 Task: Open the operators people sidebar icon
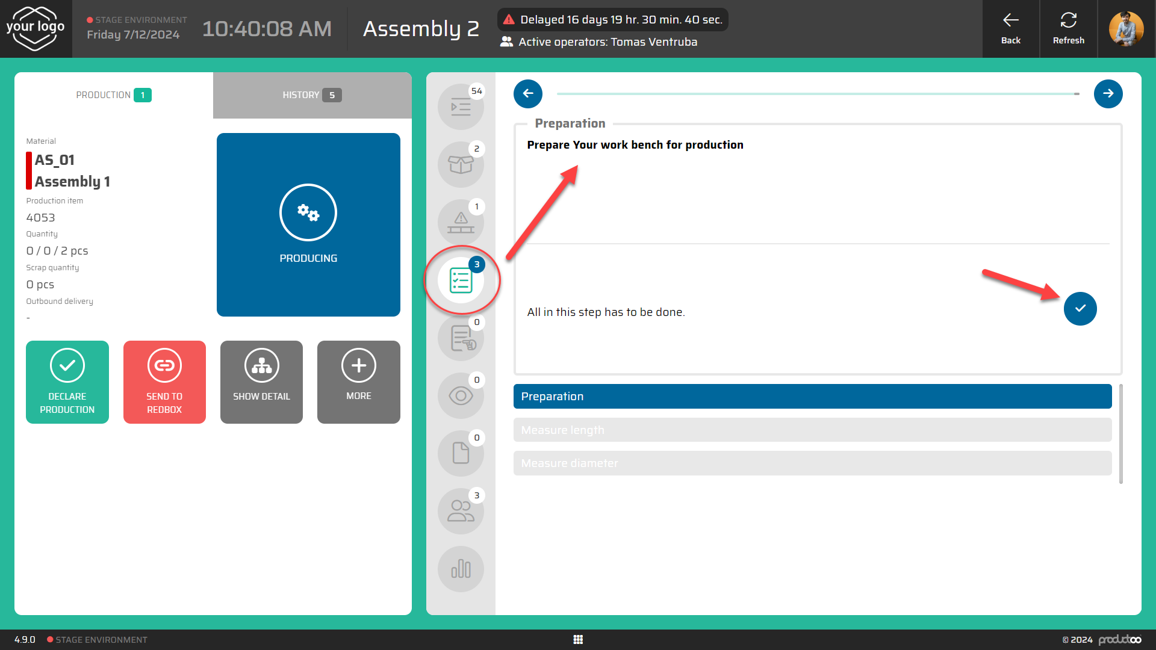461,512
